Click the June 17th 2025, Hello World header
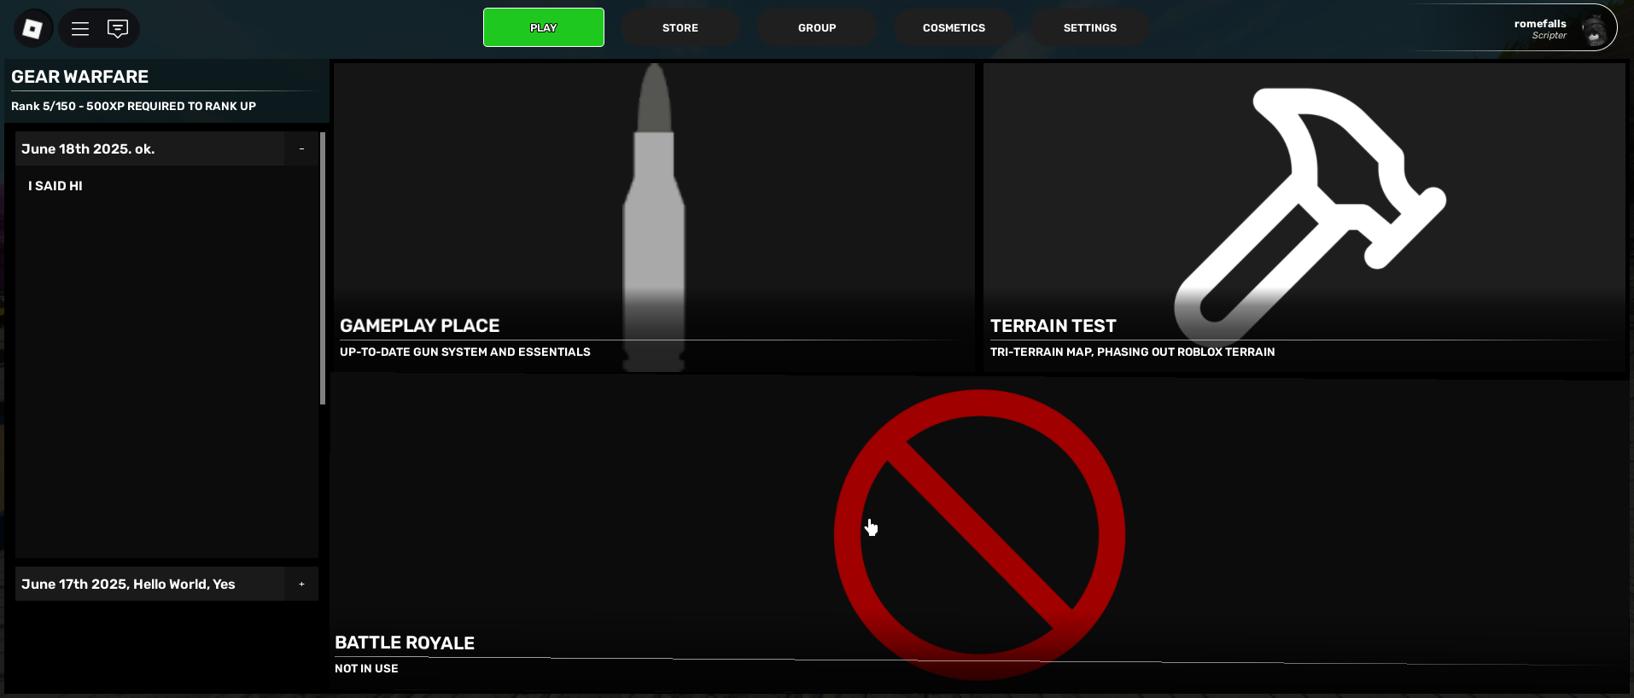The image size is (1634, 698). click(150, 584)
